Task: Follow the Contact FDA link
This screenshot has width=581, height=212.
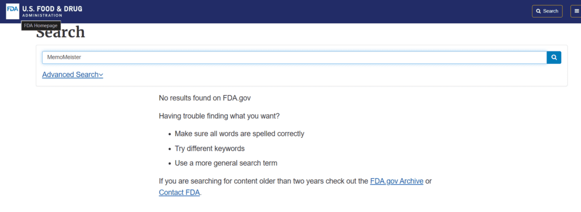Action: pyautogui.click(x=179, y=192)
